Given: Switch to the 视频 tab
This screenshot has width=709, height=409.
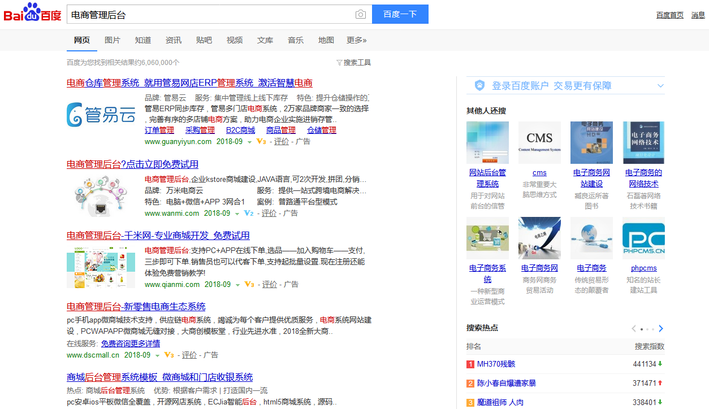Looking at the screenshot, I should click(235, 40).
